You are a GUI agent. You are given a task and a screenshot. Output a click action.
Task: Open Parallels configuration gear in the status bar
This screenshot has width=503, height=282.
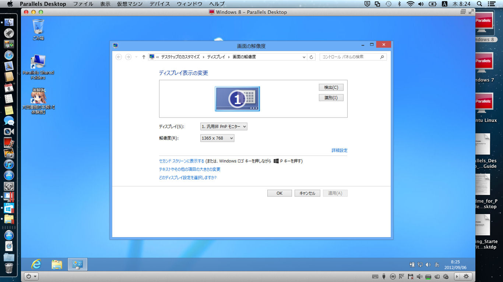coord(466,276)
